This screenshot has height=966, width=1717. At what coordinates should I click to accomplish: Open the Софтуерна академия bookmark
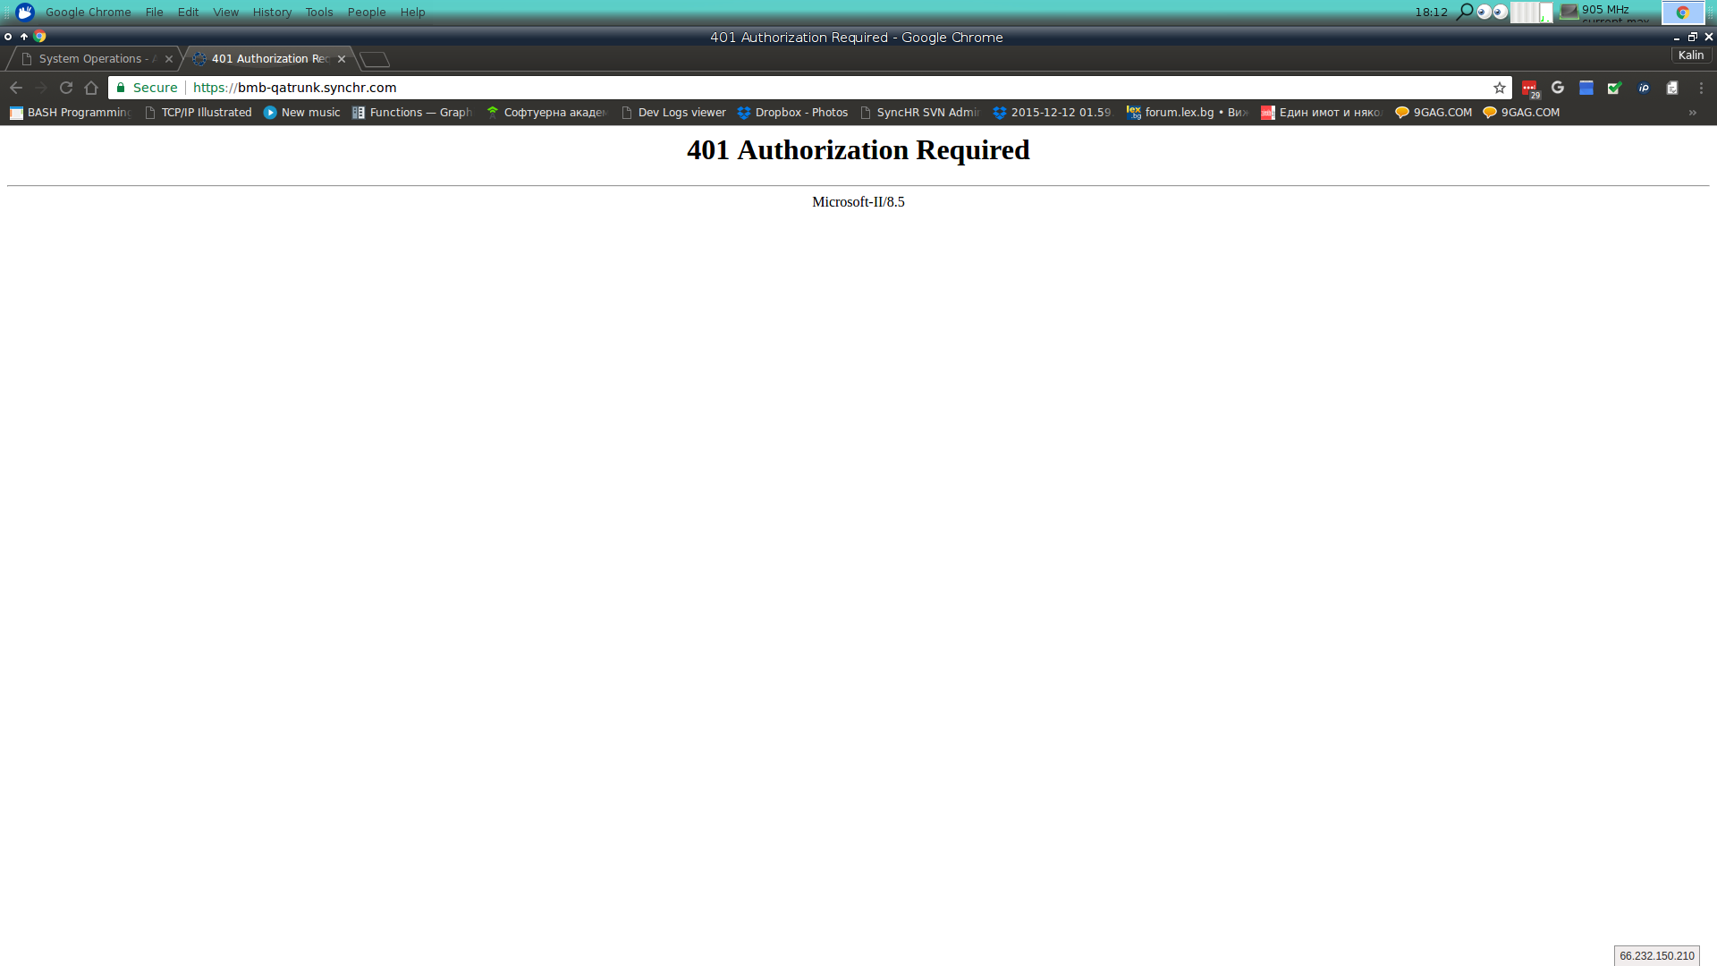pos(547,113)
